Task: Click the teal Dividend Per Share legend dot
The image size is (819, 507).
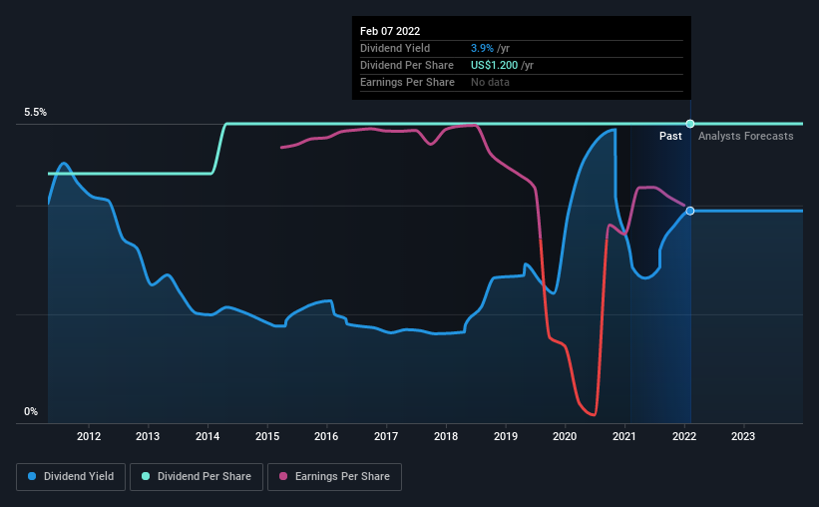Action: pos(146,476)
